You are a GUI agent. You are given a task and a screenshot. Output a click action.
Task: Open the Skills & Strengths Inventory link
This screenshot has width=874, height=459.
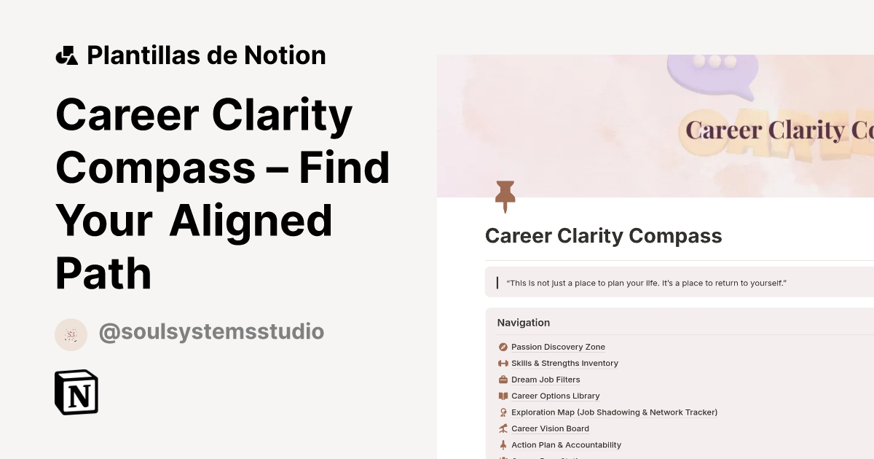[x=564, y=363]
